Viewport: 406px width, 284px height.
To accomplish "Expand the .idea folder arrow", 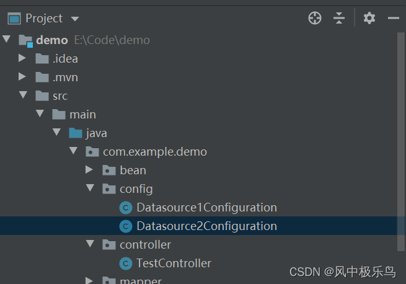I will [x=22, y=58].
